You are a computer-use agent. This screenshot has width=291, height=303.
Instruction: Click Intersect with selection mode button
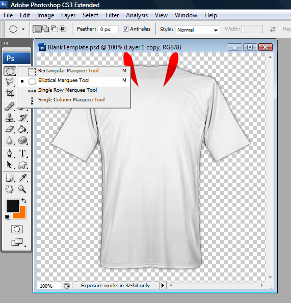click(63, 29)
